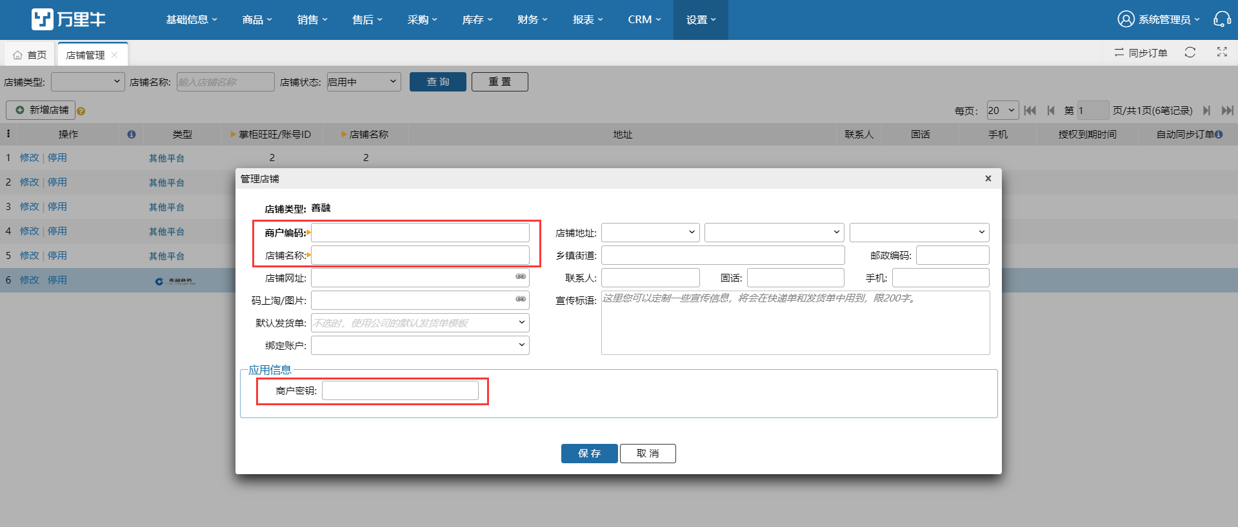Screen dimensions: 1238x527
Task: Focus the 乡镇街道 input field
Action: [x=723, y=255]
